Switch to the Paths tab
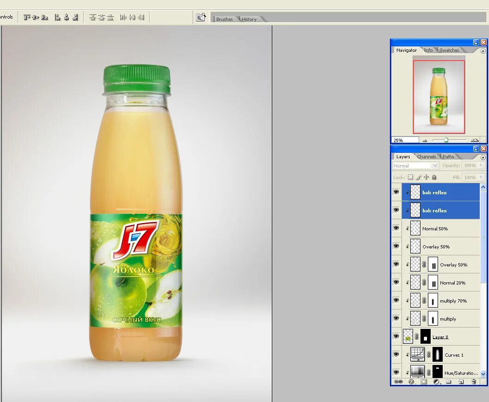Image resolution: width=489 pixels, height=402 pixels. click(x=448, y=156)
